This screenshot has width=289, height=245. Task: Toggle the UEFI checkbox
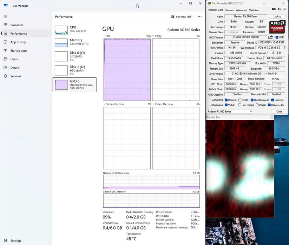[277, 37]
